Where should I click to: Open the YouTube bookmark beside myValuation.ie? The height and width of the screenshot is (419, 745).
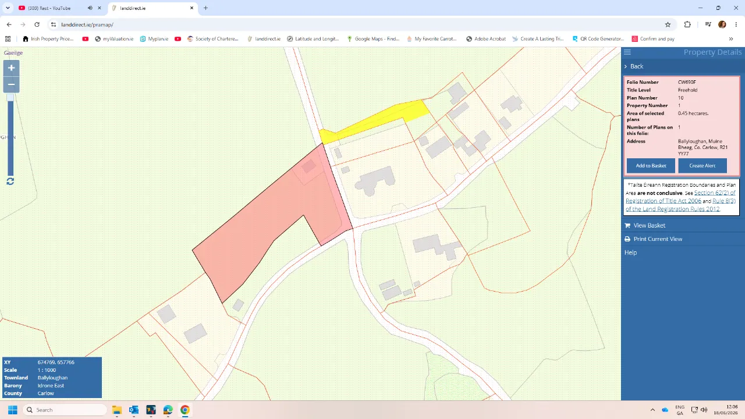click(86, 39)
